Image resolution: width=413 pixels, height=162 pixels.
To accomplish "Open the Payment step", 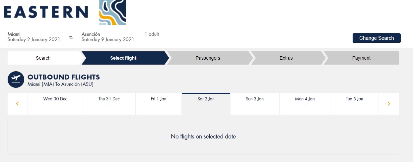I will click(361, 58).
